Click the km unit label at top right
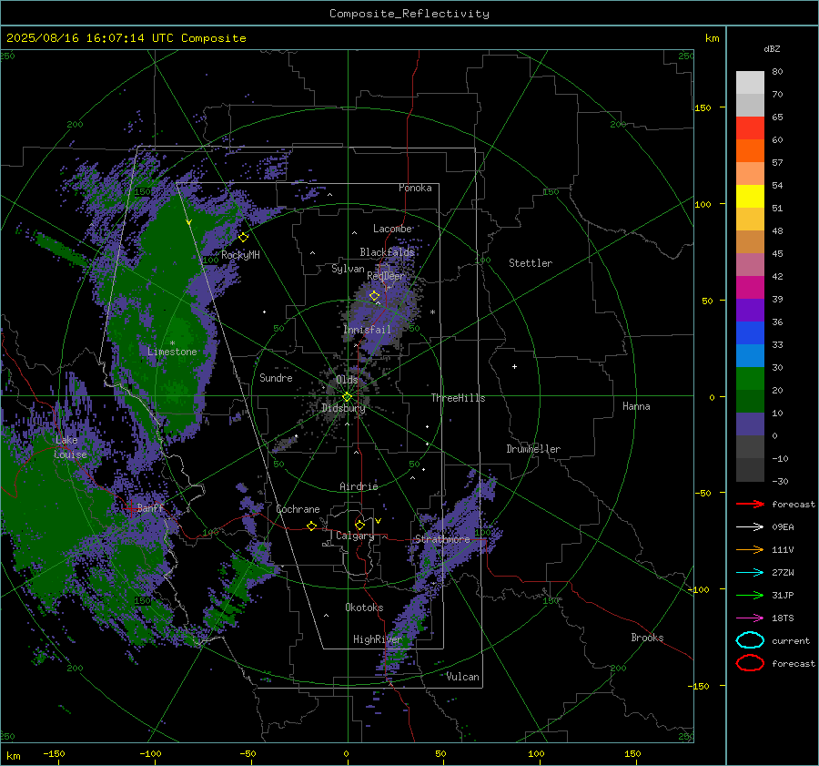Viewport: 819px width, 766px height. [x=712, y=38]
